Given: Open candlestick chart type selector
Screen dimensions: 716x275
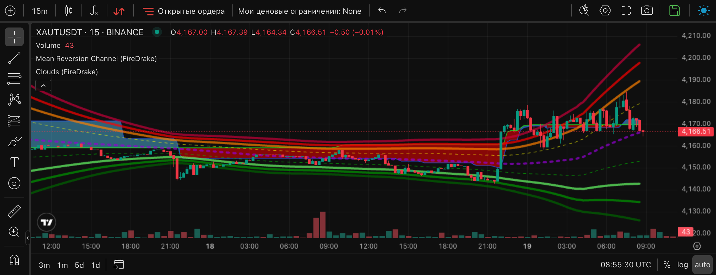Looking at the screenshot, I should (68, 11).
